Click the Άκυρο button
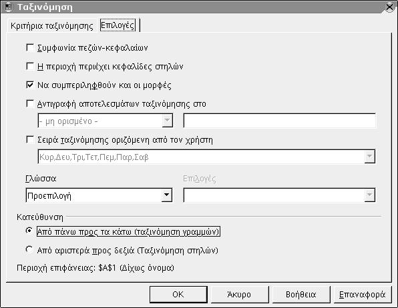The height and width of the screenshot is (308, 398). [240, 295]
